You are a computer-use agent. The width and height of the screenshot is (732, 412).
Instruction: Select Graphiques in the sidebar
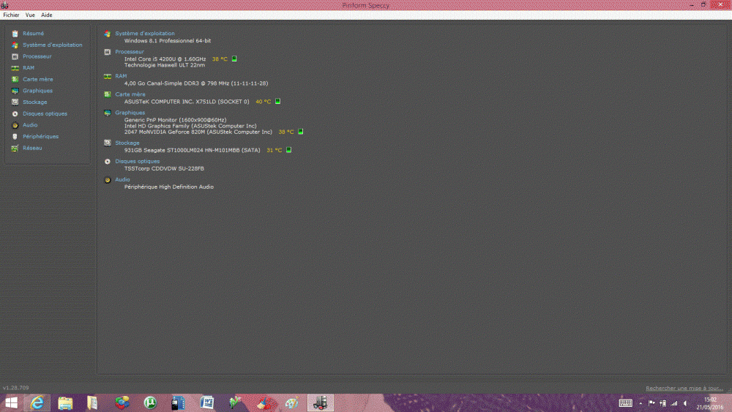(x=37, y=91)
